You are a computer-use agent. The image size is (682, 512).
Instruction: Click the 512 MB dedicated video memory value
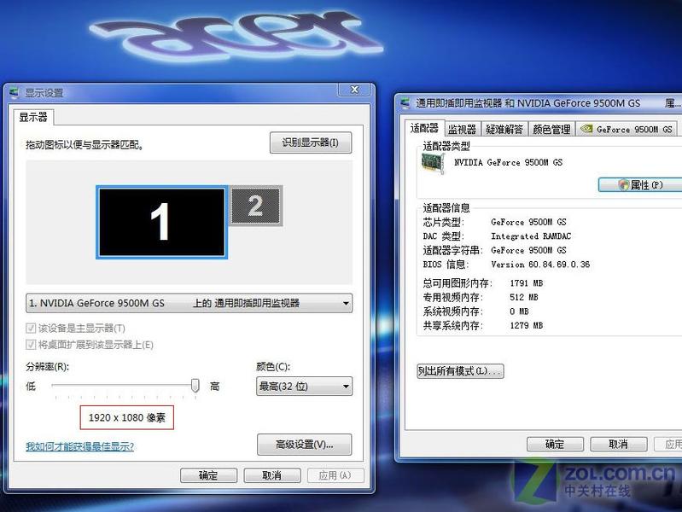coord(524,298)
